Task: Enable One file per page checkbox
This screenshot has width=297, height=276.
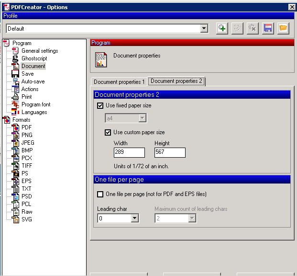Action: click(x=100, y=194)
